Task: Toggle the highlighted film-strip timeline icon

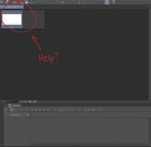Action: [x=12, y=110]
